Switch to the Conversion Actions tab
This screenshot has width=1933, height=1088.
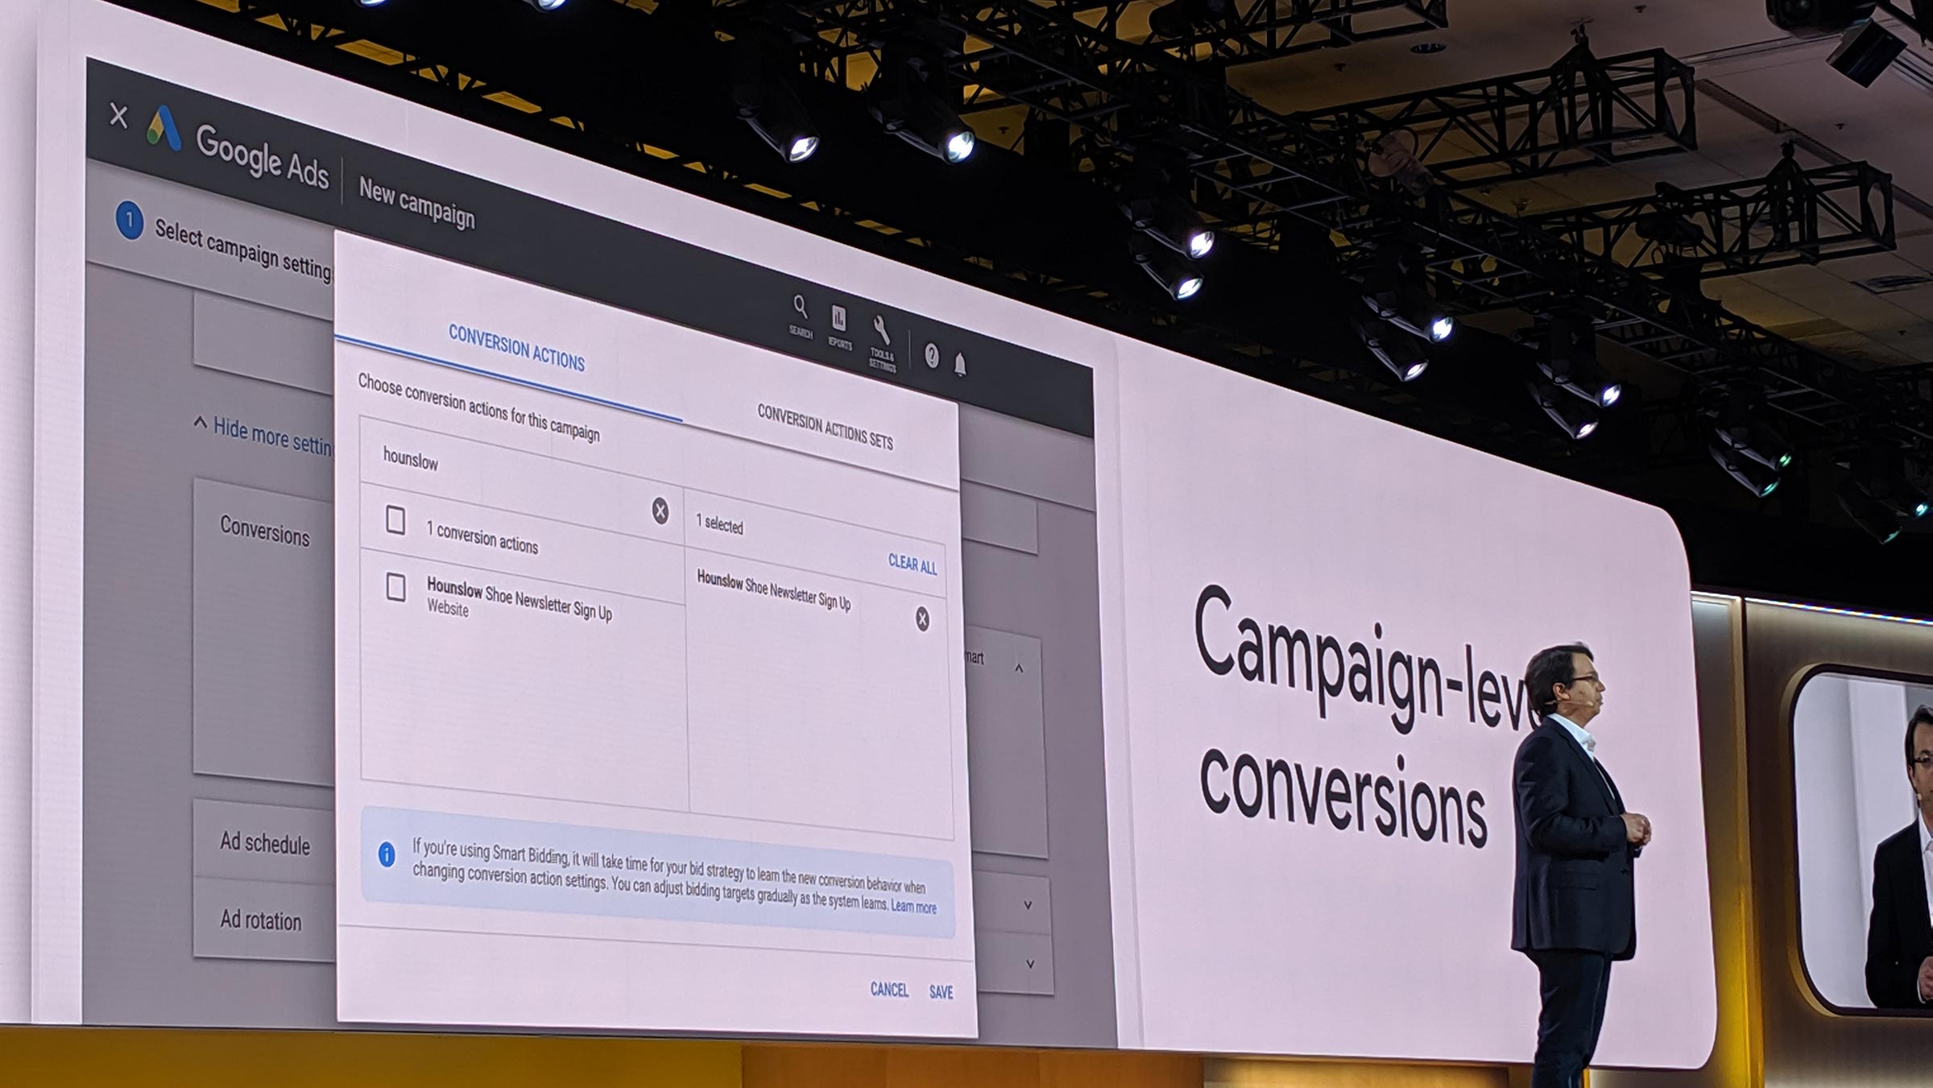[x=516, y=348]
